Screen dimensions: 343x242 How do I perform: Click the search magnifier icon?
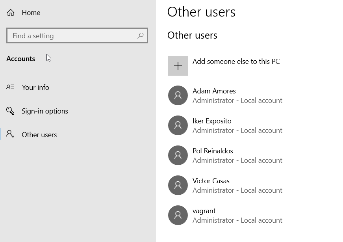point(140,35)
